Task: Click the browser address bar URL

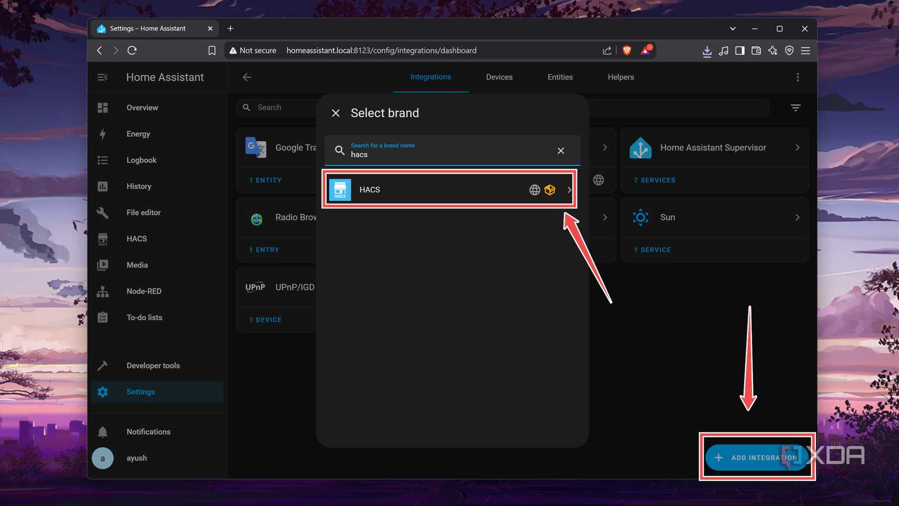Action: tap(381, 50)
